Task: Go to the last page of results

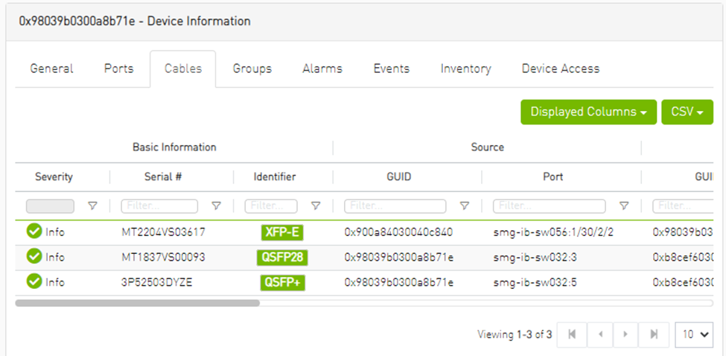Action: click(x=654, y=334)
